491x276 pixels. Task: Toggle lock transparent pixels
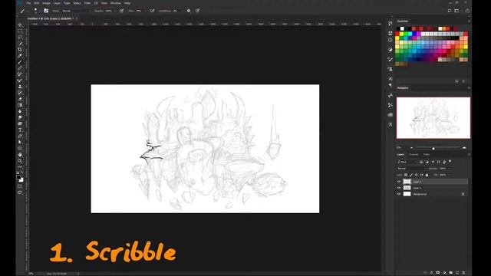tap(406, 175)
